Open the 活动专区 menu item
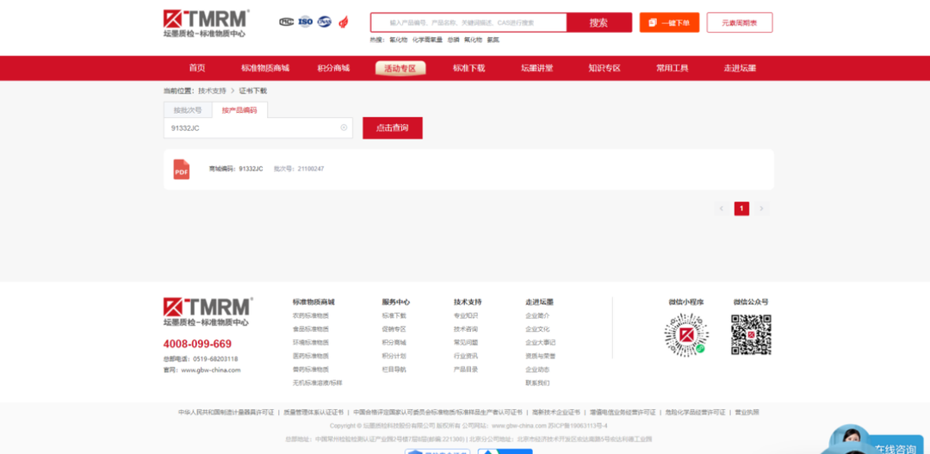Viewport: 930px width, 454px height. (x=400, y=68)
